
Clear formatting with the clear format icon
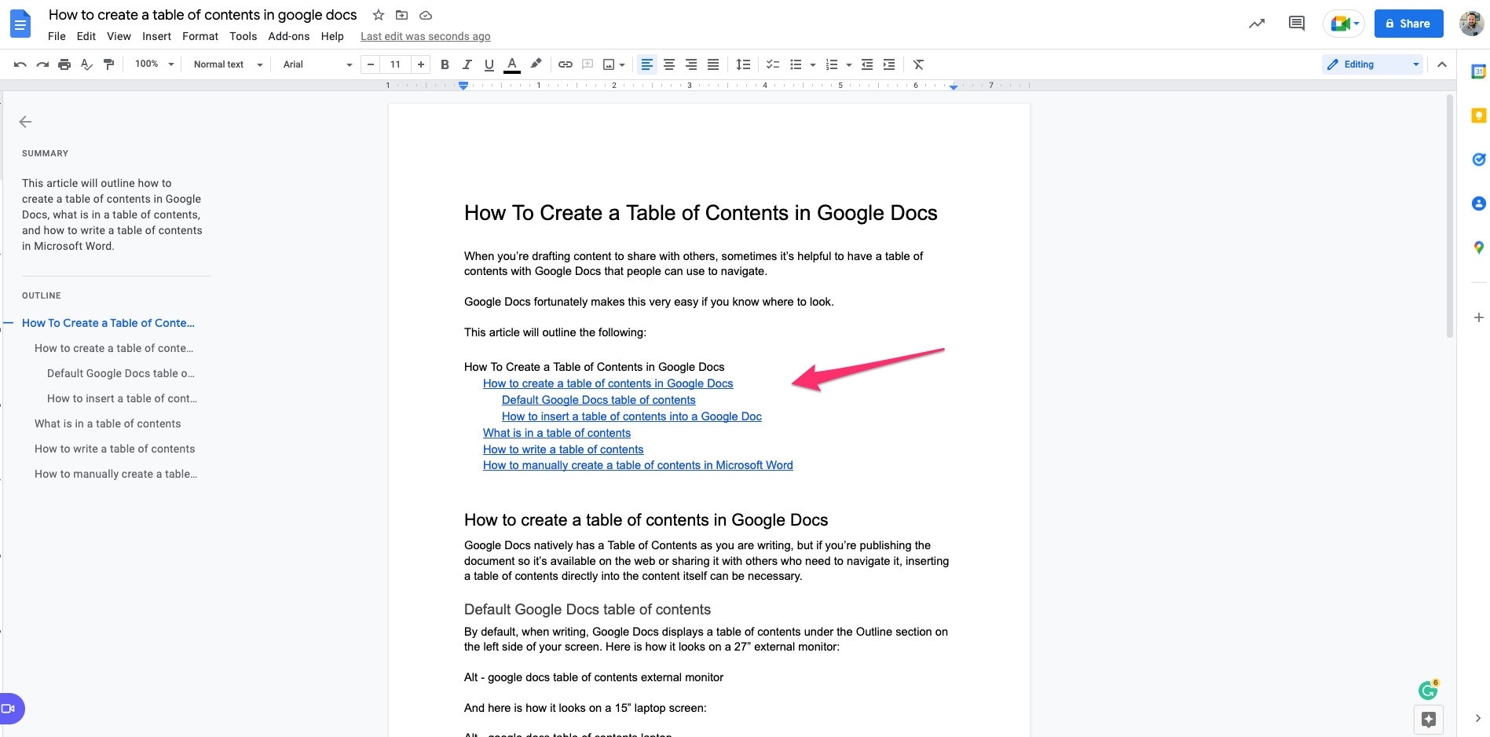tap(917, 64)
